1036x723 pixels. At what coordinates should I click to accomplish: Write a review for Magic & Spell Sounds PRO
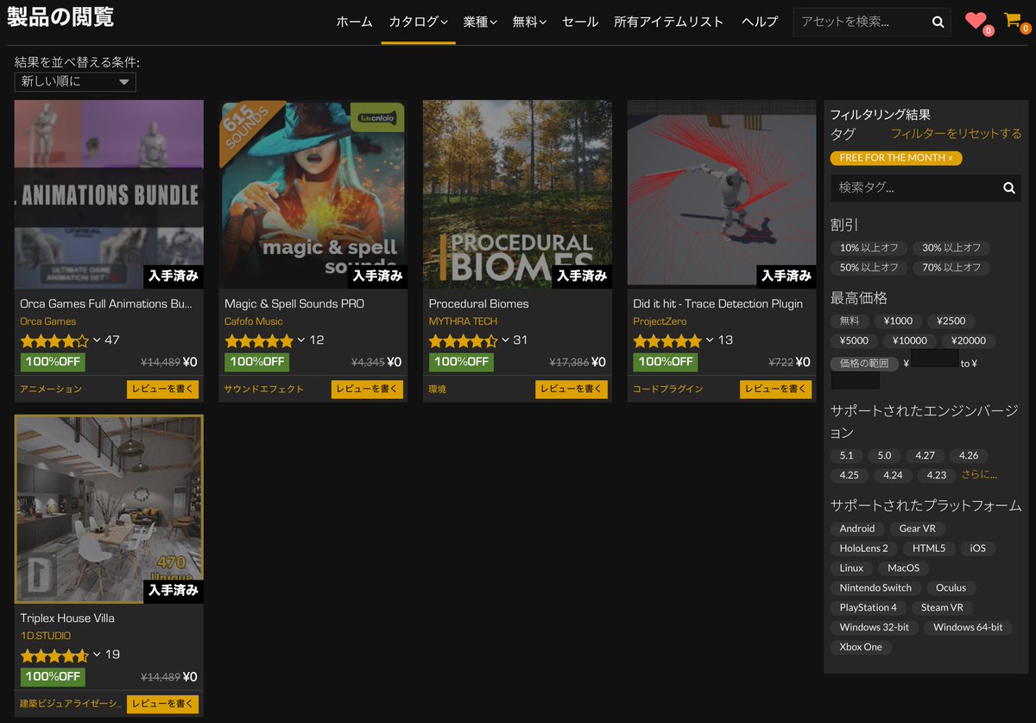(367, 390)
